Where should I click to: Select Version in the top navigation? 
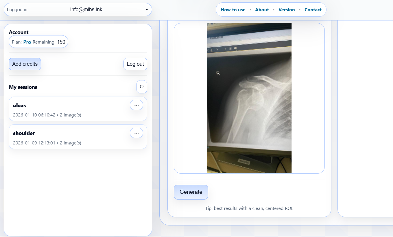(287, 10)
